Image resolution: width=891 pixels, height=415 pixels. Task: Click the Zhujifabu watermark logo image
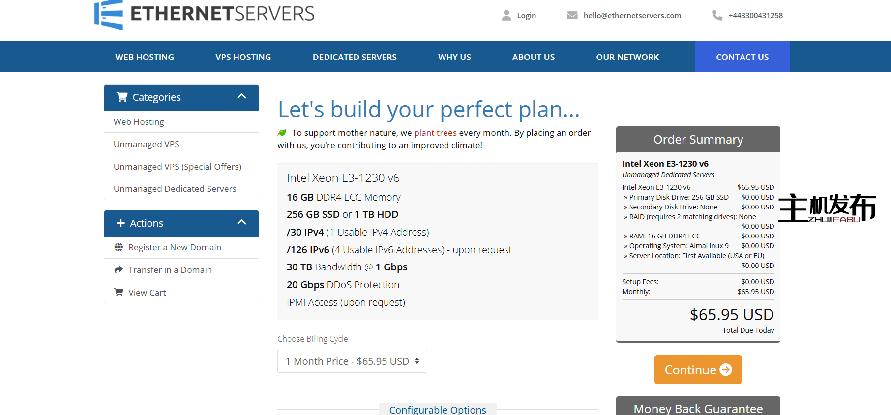tap(827, 208)
